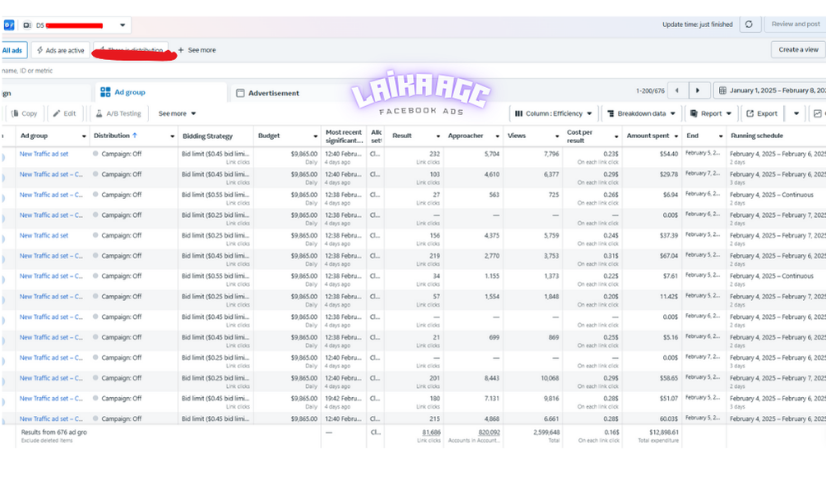Toggle distribution switch on third ad set row
This screenshot has width=826, height=485.
click(95, 194)
